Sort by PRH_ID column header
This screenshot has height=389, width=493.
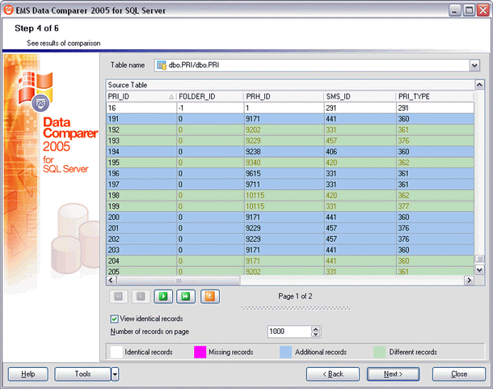(x=284, y=96)
